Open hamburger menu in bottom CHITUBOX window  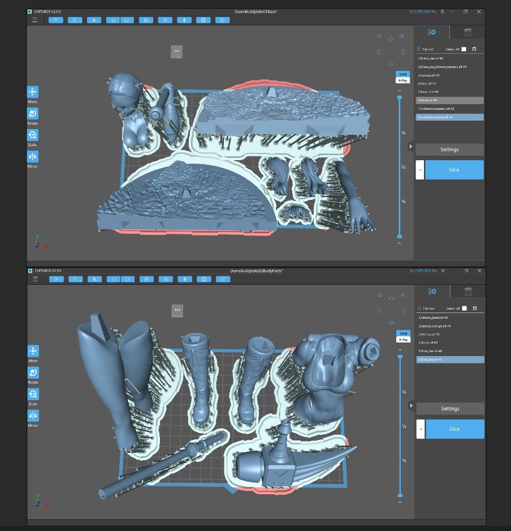click(x=35, y=279)
